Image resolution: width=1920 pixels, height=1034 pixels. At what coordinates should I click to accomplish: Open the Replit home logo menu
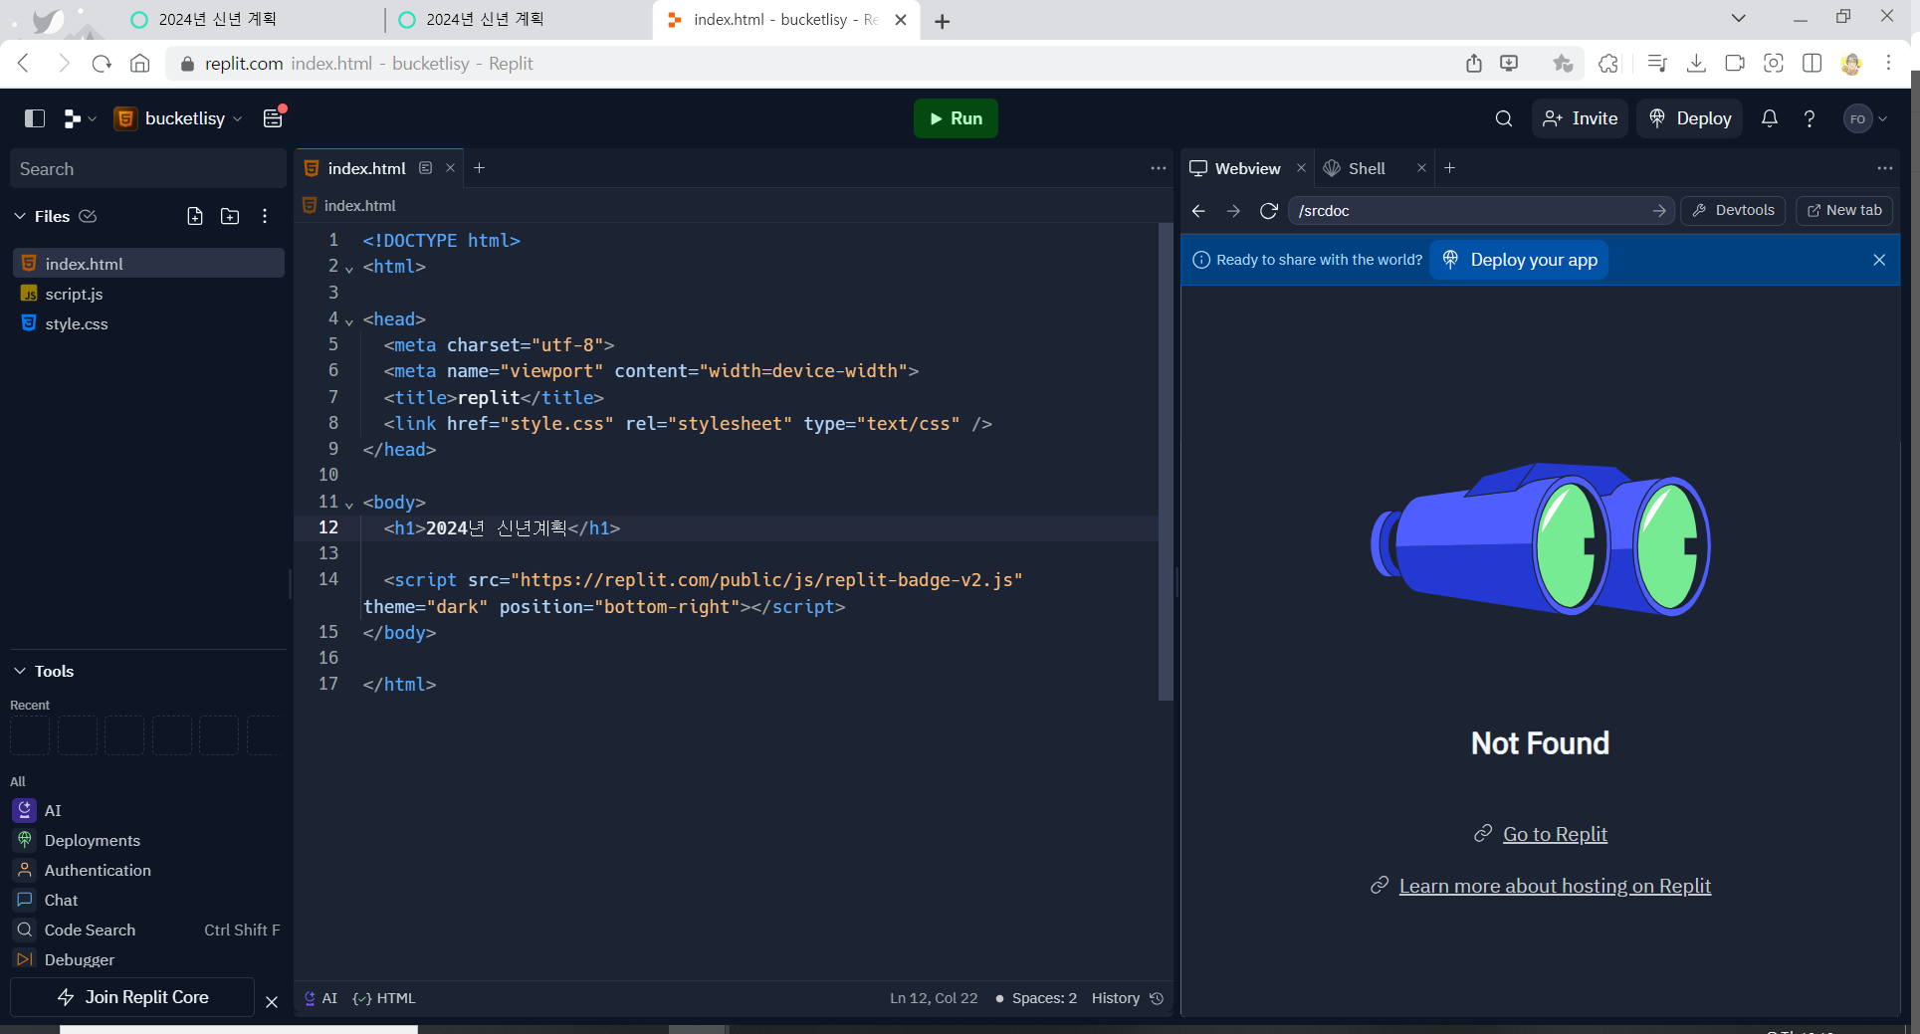point(80,118)
